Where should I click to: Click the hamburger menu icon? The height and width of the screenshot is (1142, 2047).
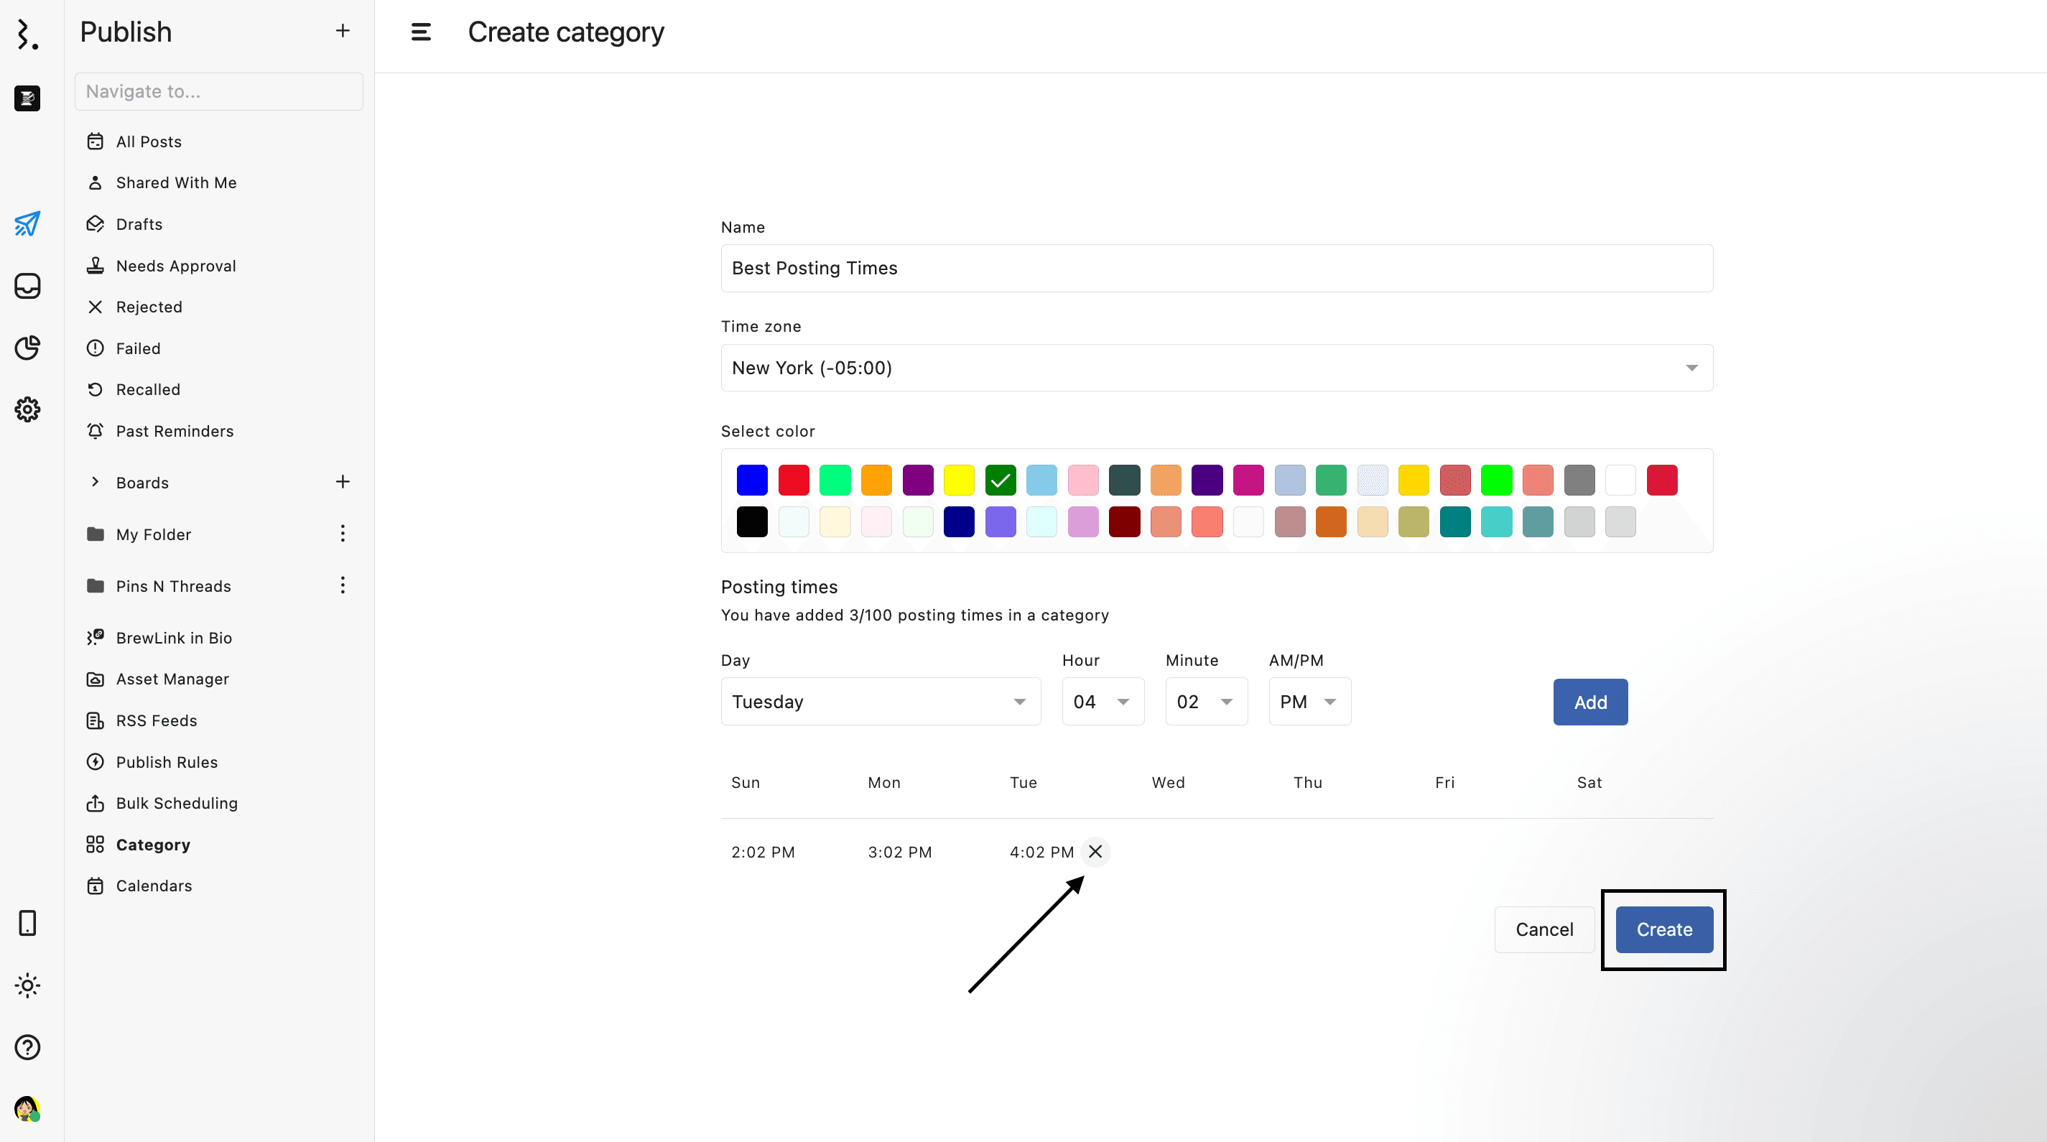(x=420, y=32)
